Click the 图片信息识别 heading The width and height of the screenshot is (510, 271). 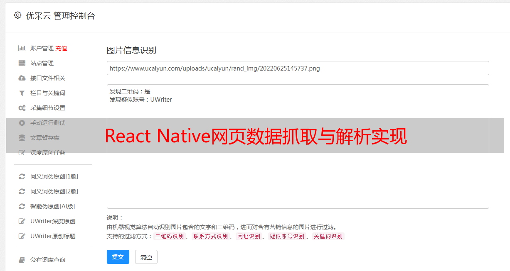(x=131, y=50)
